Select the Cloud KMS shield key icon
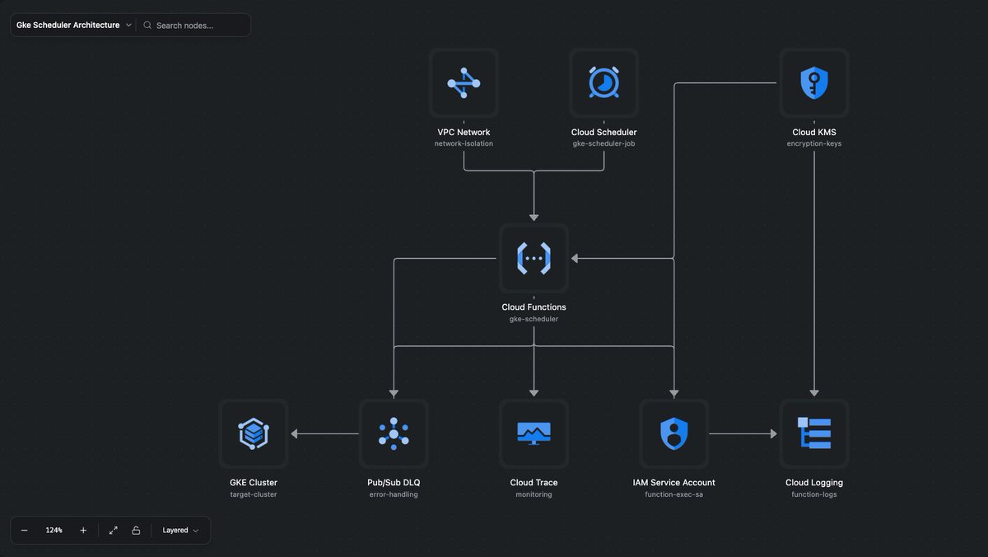 (x=814, y=83)
